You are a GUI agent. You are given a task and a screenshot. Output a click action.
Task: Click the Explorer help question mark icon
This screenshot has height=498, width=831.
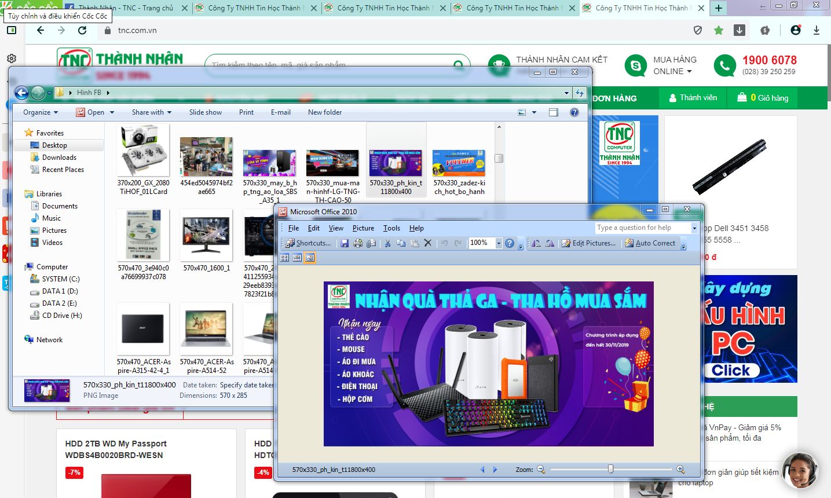pos(574,112)
